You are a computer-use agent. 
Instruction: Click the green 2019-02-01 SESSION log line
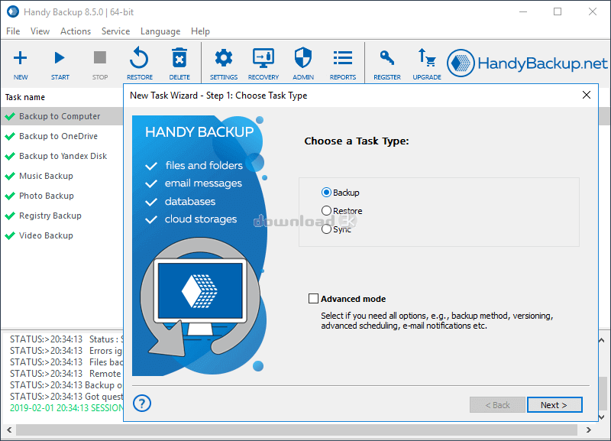pos(66,408)
